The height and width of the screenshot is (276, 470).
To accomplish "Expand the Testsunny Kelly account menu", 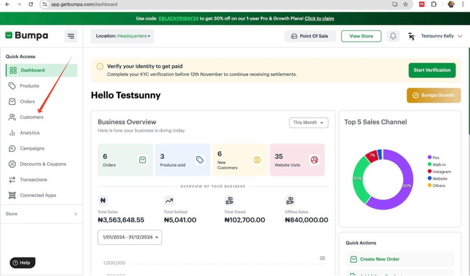I will click(441, 36).
